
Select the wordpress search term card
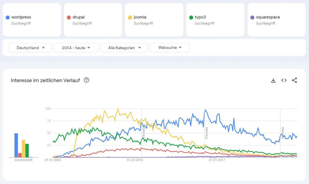click(x=32, y=20)
